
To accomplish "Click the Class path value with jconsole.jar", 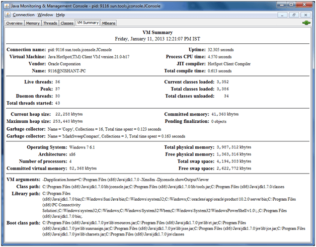I will tap(163, 187).
